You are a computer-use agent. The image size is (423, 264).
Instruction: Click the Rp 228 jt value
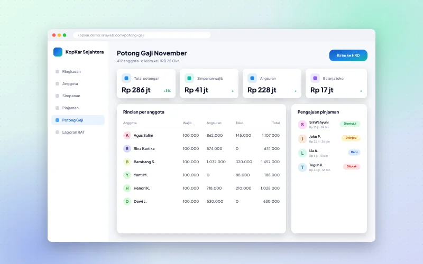click(x=262, y=90)
